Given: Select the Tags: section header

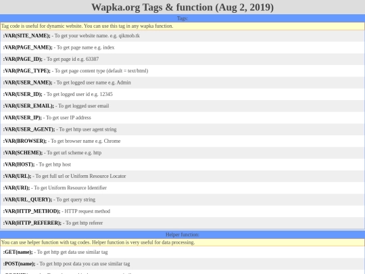Looking at the screenshot, I should click(182, 18).
